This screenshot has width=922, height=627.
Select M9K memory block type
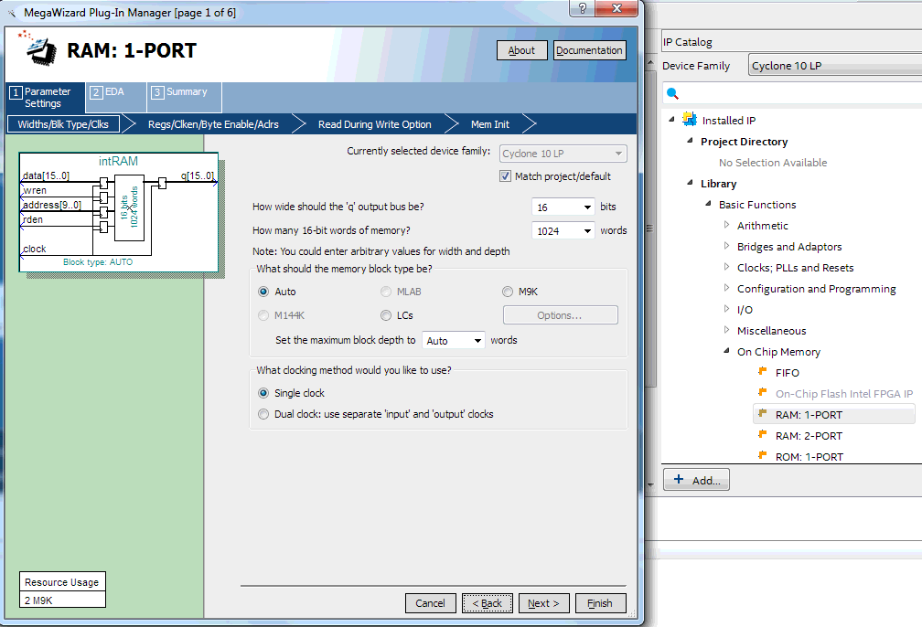click(508, 292)
